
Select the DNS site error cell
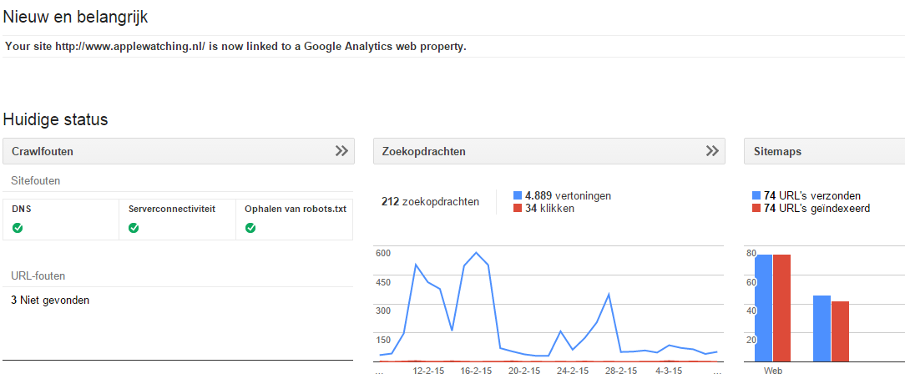(61, 220)
